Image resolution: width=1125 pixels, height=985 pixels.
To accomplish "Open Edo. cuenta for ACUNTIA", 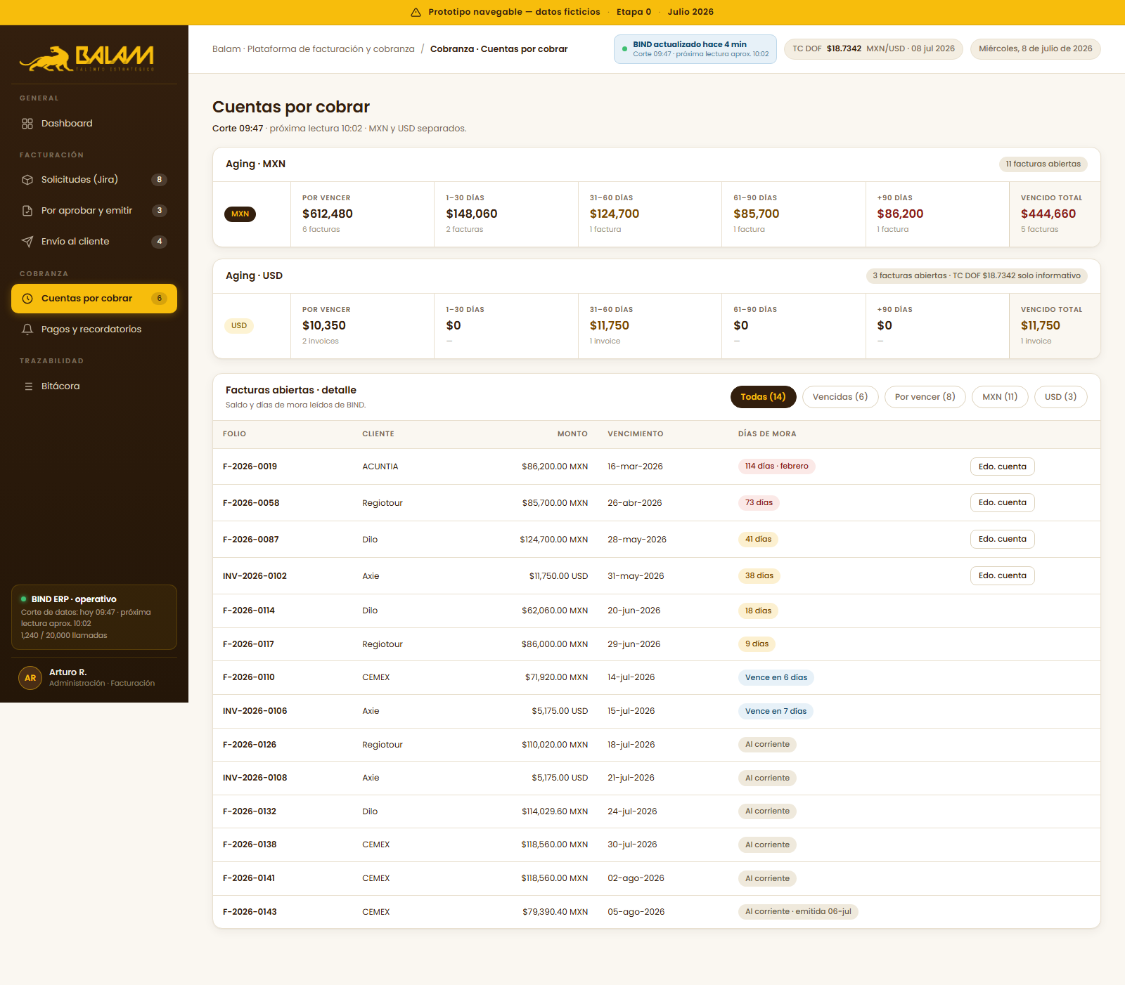I will click(1003, 467).
